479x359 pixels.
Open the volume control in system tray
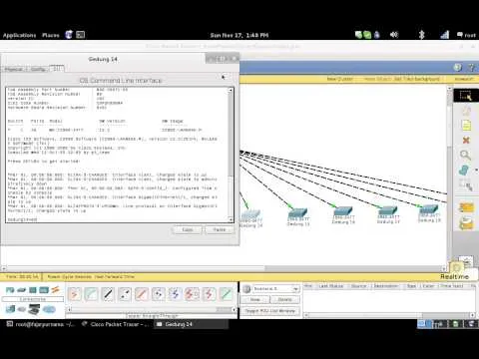[x=394, y=35]
